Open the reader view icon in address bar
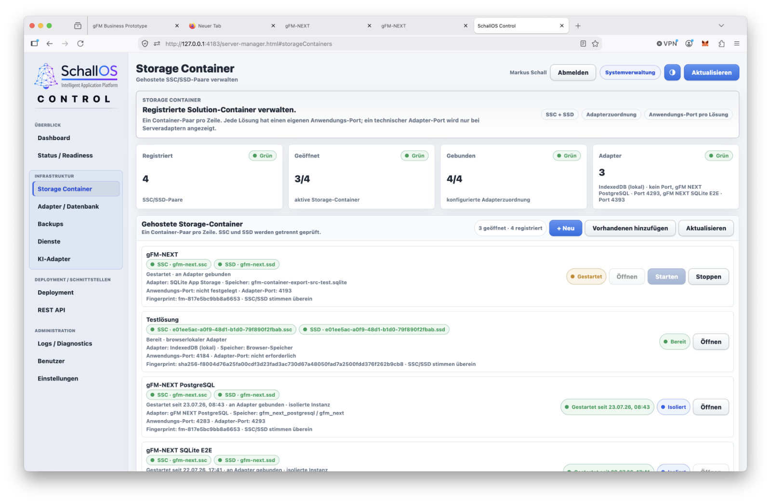This screenshot has width=771, height=503. pyautogui.click(x=583, y=44)
